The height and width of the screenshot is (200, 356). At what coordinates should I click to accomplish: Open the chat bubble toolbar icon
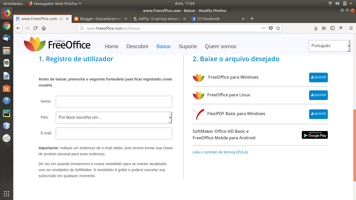[341, 28]
